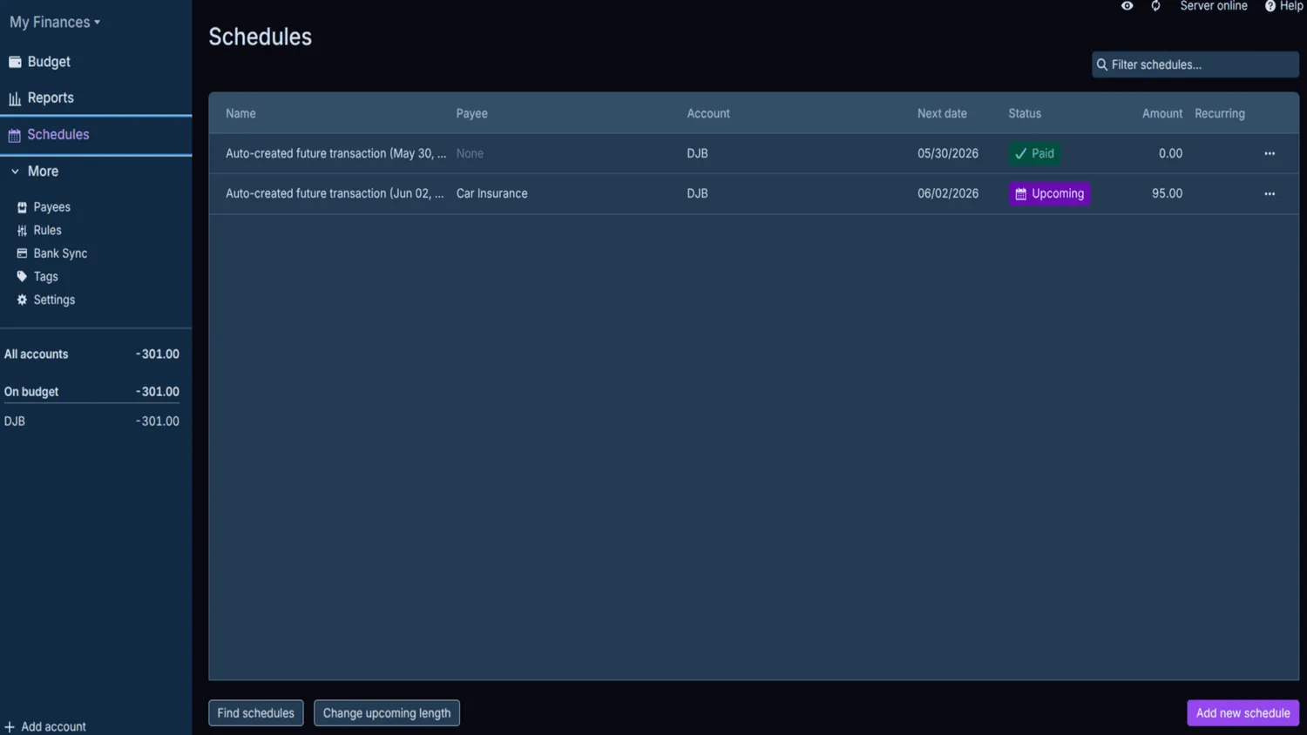The width and height of the screenshot is (1307, 735).
Task: Open the On budget accounts view
Action: coord(91,392)
